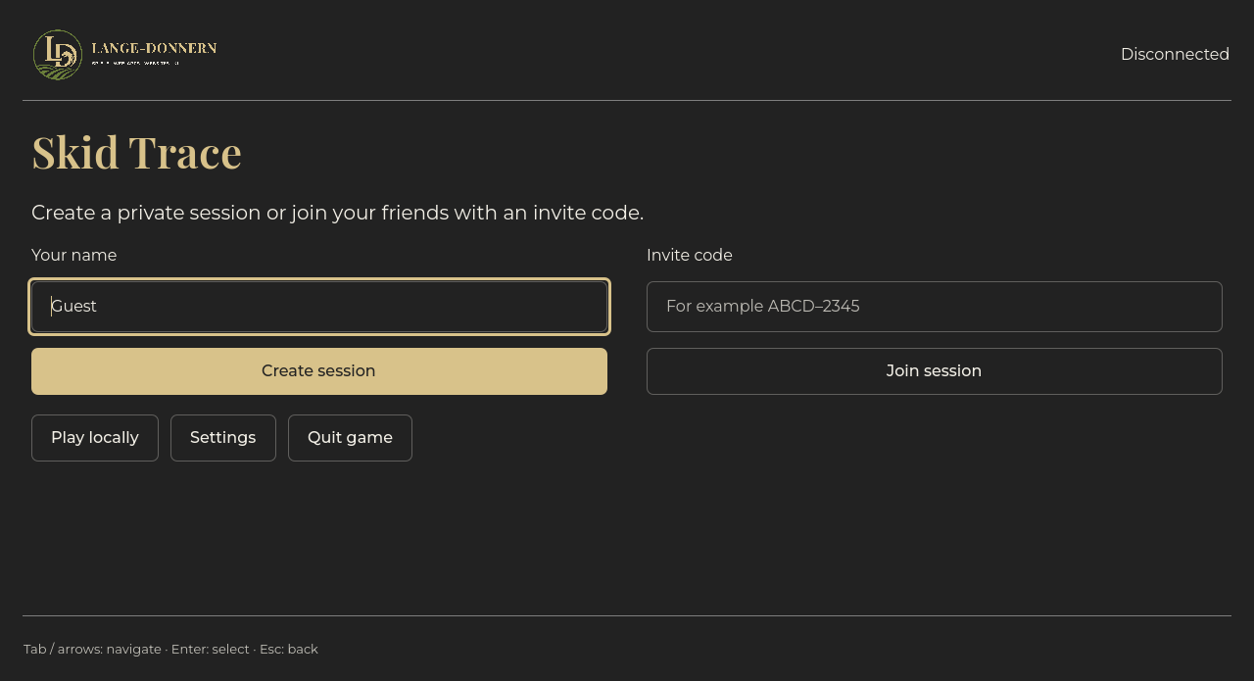
Task: Create a new private session
Action: pyautogui.click(x=319, y=371)
